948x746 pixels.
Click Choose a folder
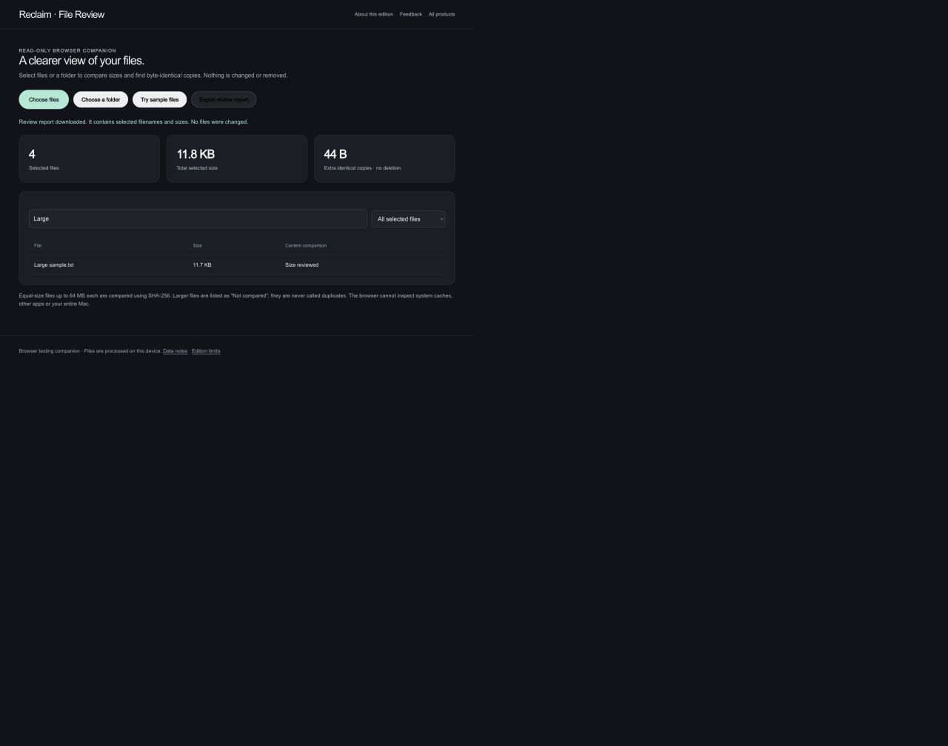pos(101,99)
